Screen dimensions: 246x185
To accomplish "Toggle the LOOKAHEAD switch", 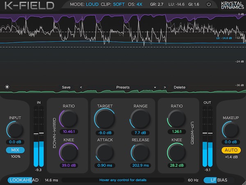I will pyautogui.click(x=24, y=180).
